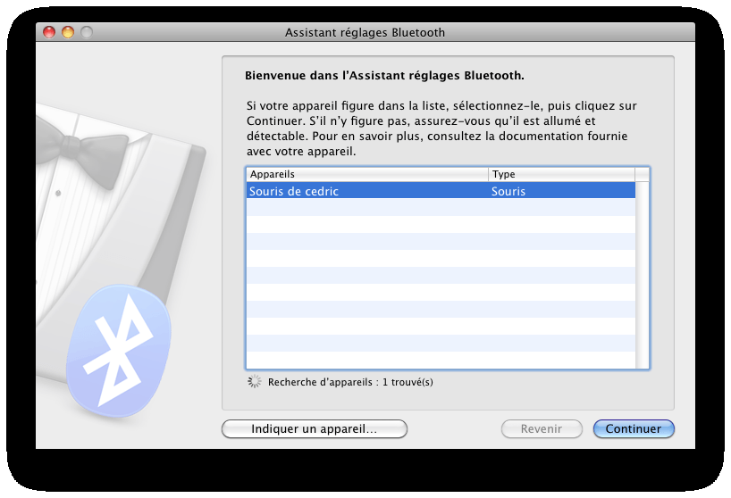The width and height of the screenshot is (731, 498).
Task: Select the Souris de cedric device row
Action: tap(441, 191)
